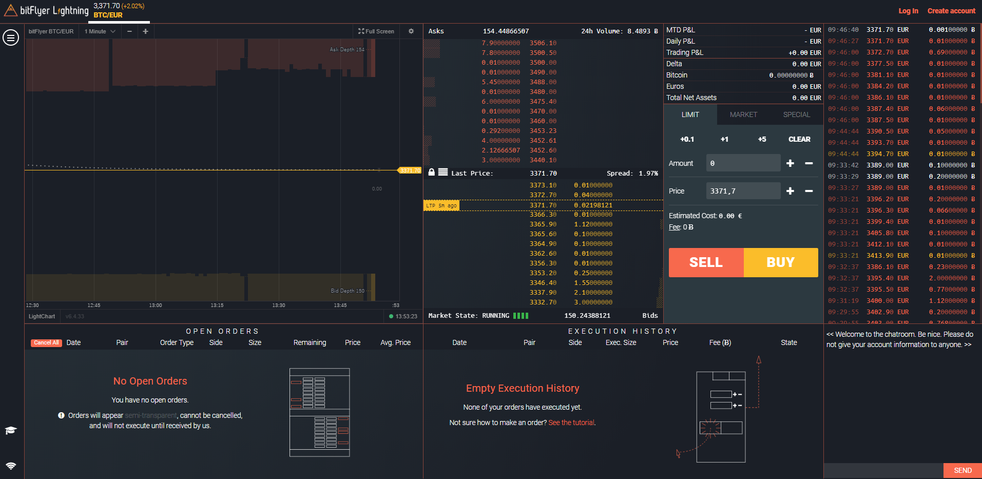Image resolution: width=982 pixels, height=479 pixels.
Task: Send chat message with SEND button
Action: tap(962, 470)
